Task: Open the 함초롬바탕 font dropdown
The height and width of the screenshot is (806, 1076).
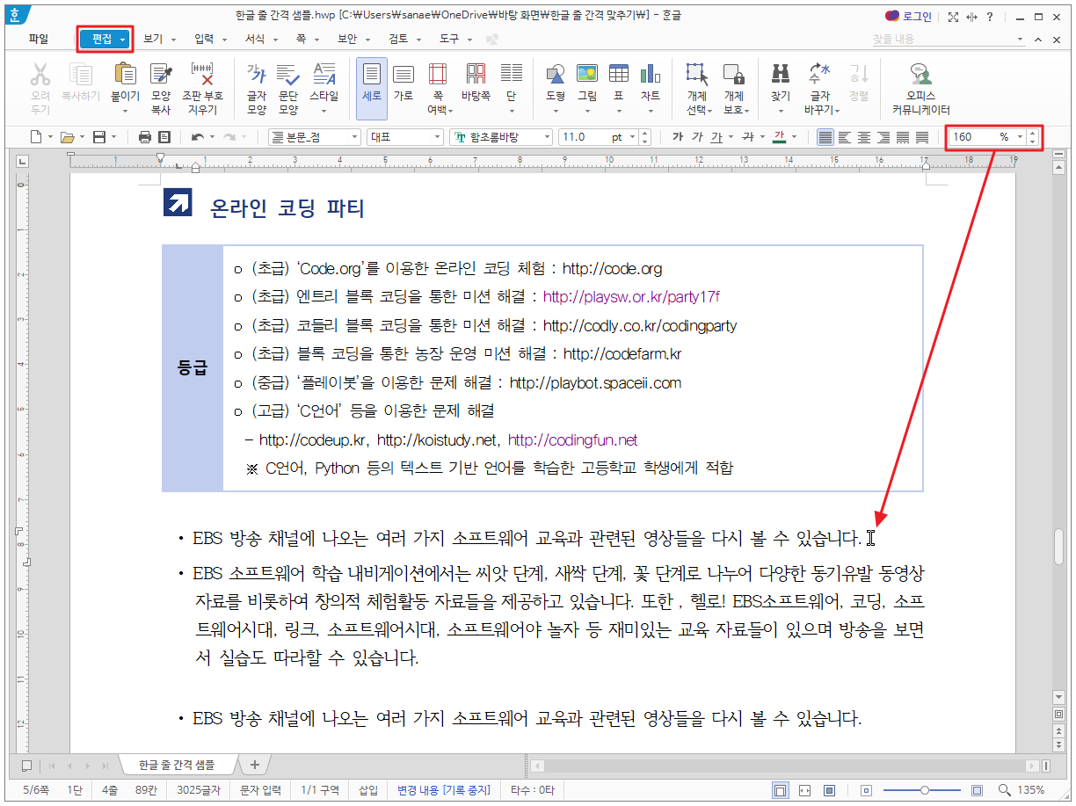Action: pyautogui.click(x=546, y=137)
